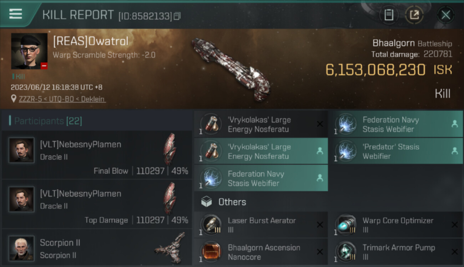464x267 pixels.
Task: Select the Scorpion II participant portrait
Action: point(21,248)
